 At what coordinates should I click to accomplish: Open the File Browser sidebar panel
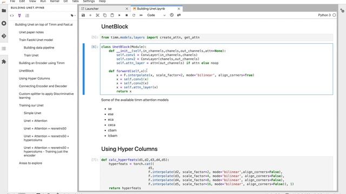coord(4,11)
